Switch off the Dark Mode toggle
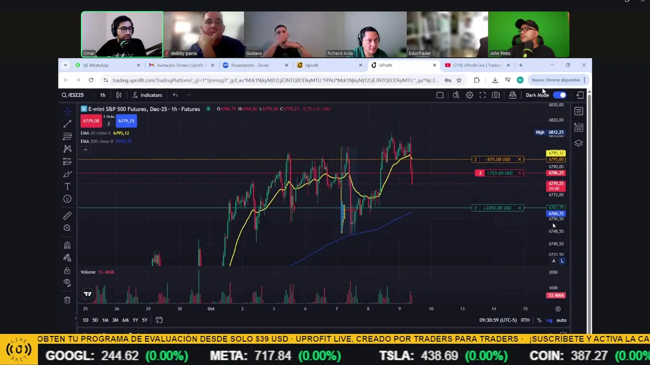650x365 pixels. click(x=560, y=95)
